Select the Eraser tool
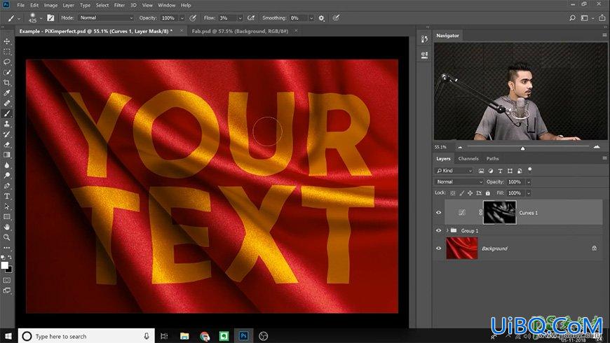 click(7, 144)
